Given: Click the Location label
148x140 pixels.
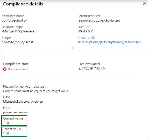Looking at the screenshot, I should click(x=84, y=27).
